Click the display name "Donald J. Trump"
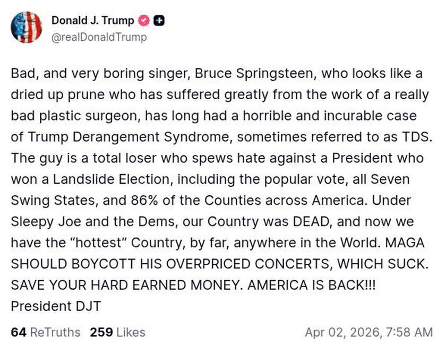The width and height of the screenshot is (446, 354). tap(92, 21)
